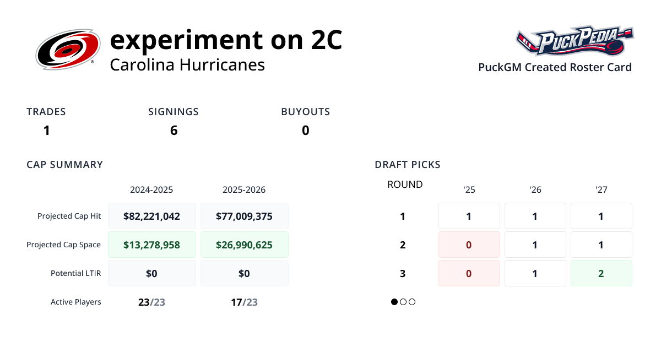Select the Trades counter showing 1
The image size is (661, 347).
(46, 131)
